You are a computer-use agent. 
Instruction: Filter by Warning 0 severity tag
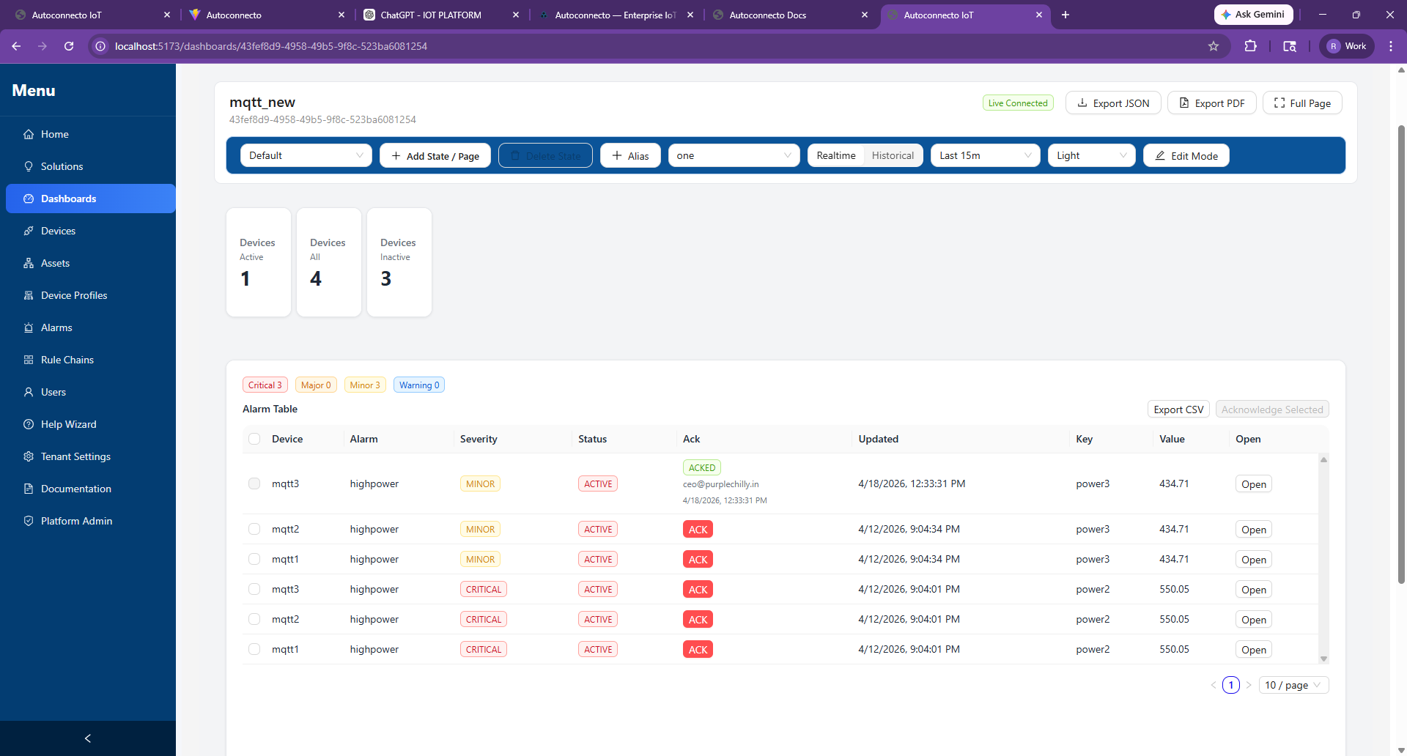point(419,385)
